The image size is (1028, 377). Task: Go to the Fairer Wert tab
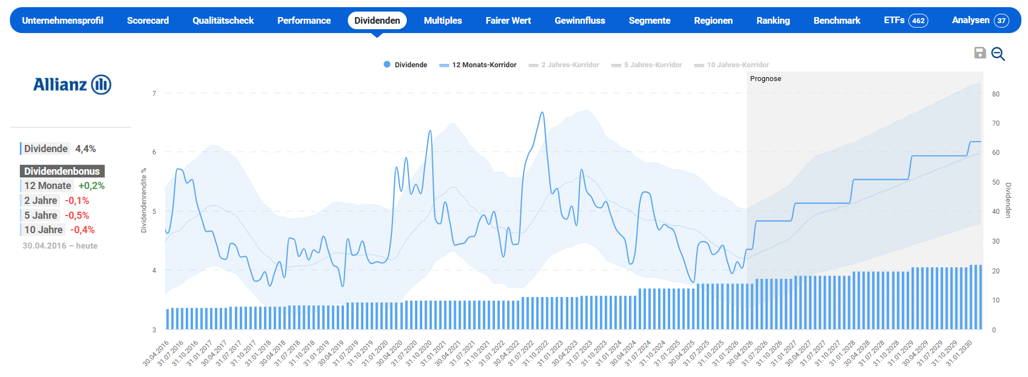508,20
